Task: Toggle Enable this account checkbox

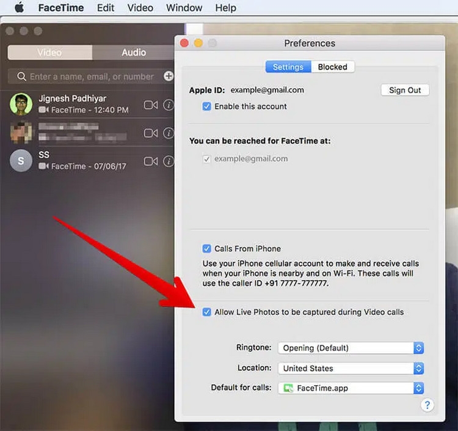Action: tap(206, 106)
